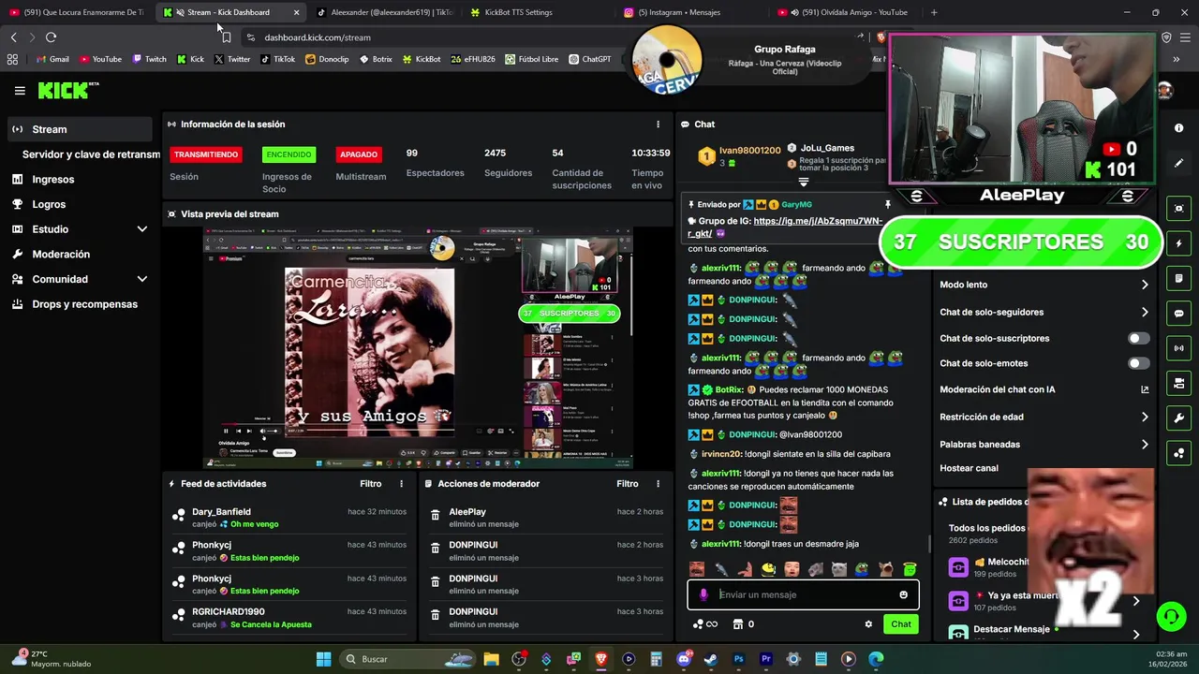Toggle Chat de solo-suscriptores switch
Viewport: 1199px width, 674px height.
1138,338
